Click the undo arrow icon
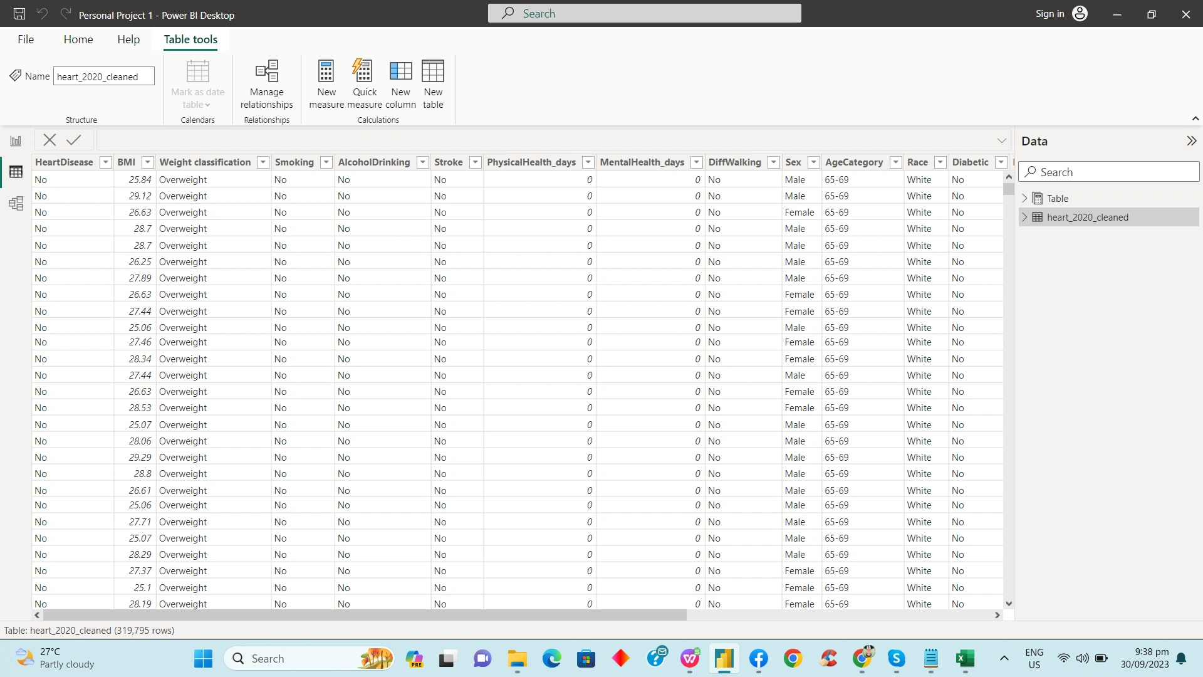This screenshot has width=1203, height=677. (x=41, y=13)
